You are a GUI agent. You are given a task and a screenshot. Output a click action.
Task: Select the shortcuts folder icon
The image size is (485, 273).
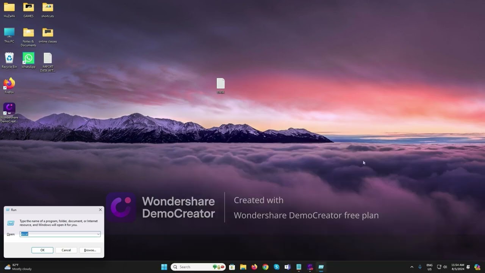[x=48, y=10]
